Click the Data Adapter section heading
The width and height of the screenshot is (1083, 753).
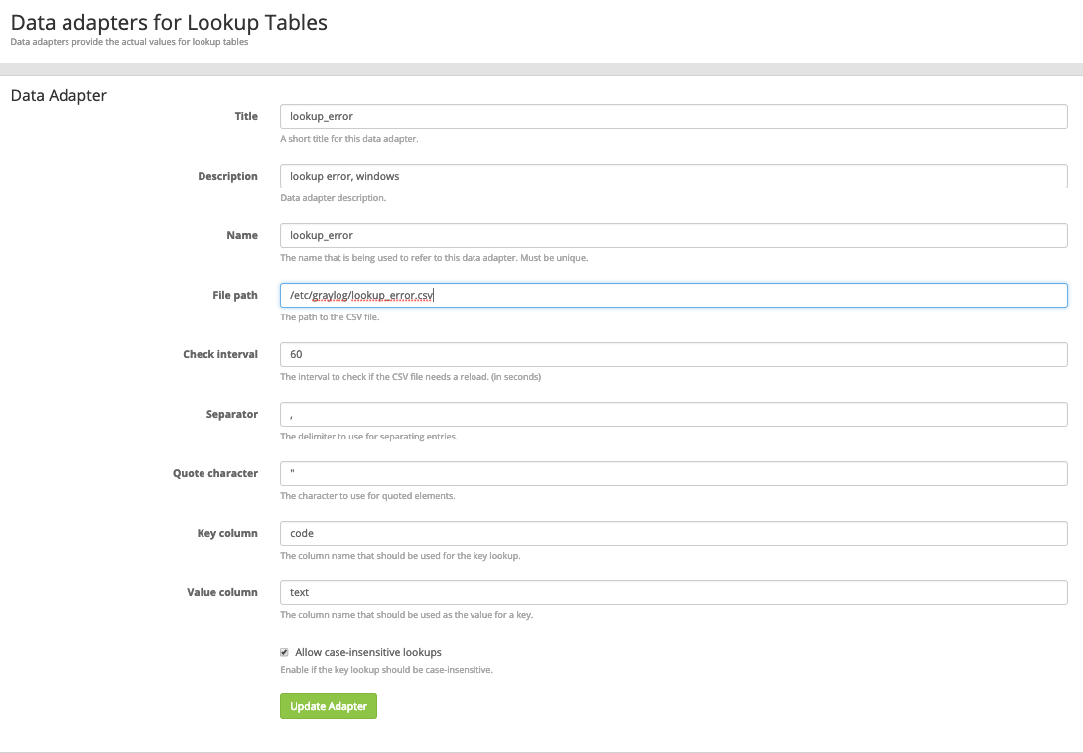pyautogui.click(x=57, y=95)
